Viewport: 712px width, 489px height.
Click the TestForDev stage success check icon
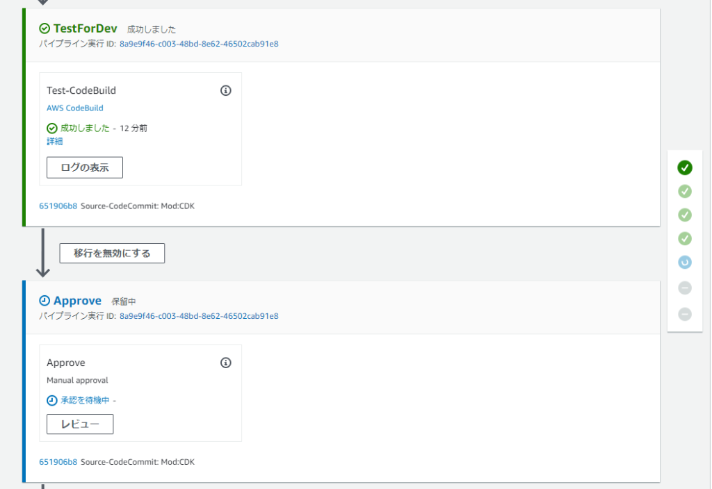coord(44,28)
